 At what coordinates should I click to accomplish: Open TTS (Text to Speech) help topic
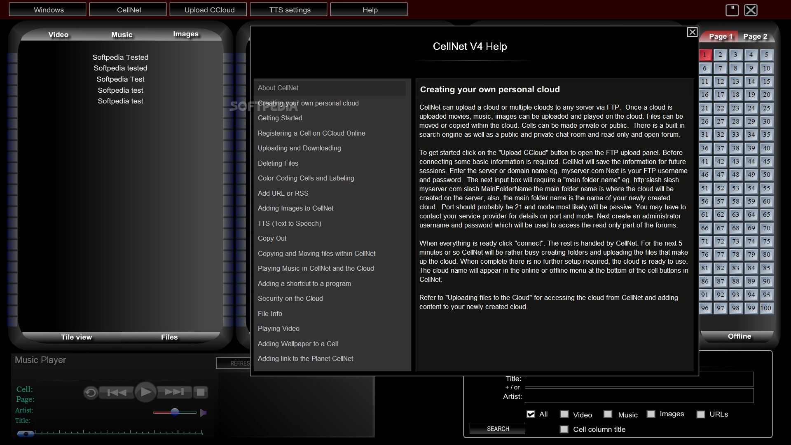[x=290, y=224]
